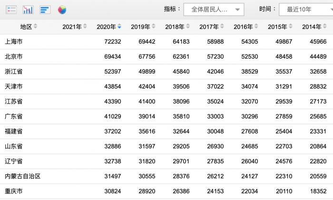Open the 时间 time range dropdown
Screen dimensions: 333x200
(306, 10)
